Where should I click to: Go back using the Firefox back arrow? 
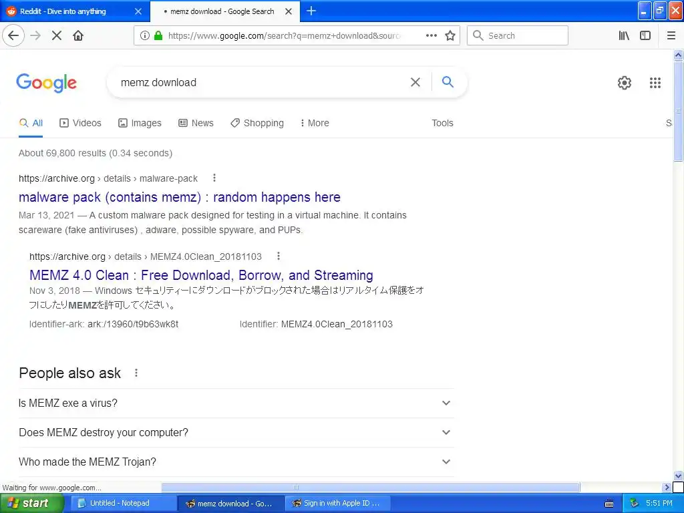(x=13, y=35)
